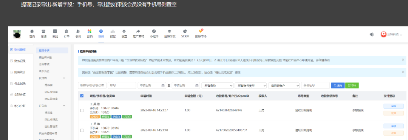Click the blue 查询 search button
408x140 pixels.
(338, 85)
